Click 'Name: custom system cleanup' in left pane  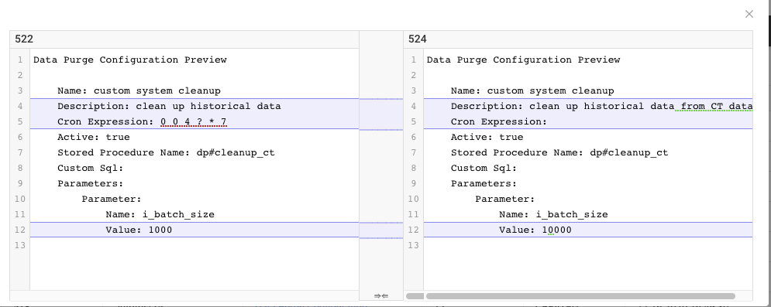point(139,90)
